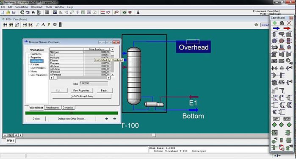Select Properties in the Worksheet tree
This screenshot has width=296, height=161.
click(36, 58)
